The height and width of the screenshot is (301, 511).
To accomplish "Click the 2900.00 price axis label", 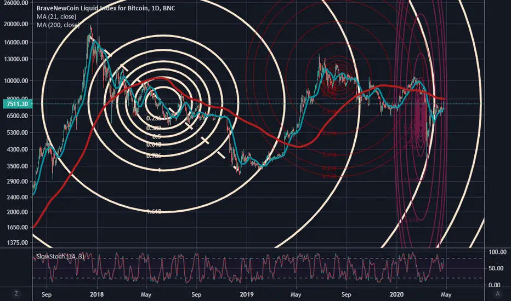I will (x=18, y=182).
